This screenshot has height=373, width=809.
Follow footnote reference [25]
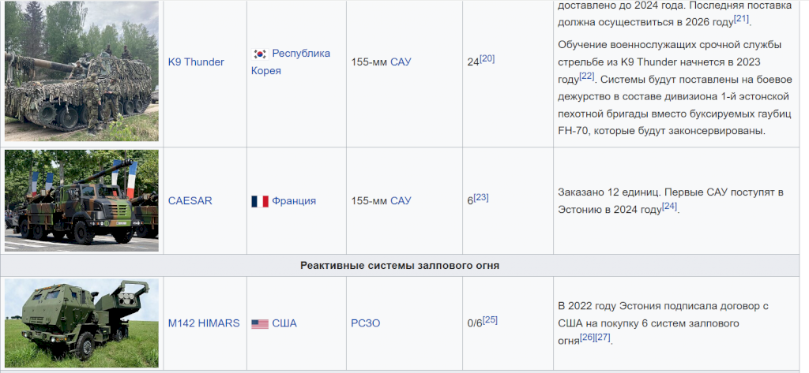[x=490, y=320]
